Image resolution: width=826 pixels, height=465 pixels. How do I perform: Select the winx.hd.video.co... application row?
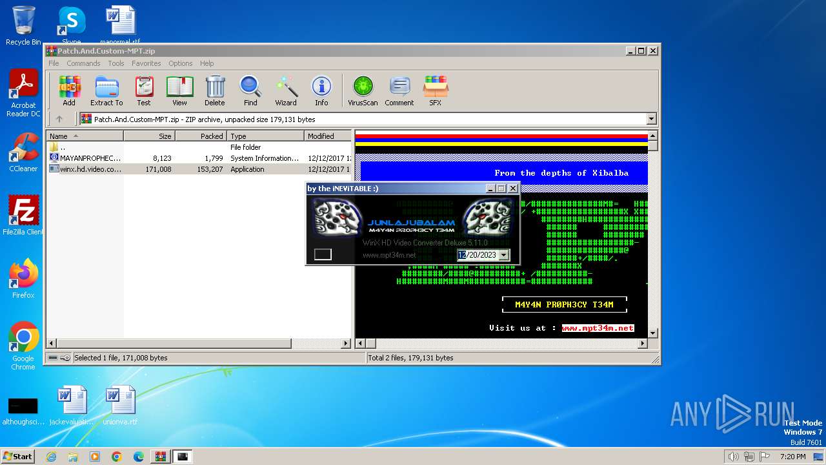click(199, 169)
